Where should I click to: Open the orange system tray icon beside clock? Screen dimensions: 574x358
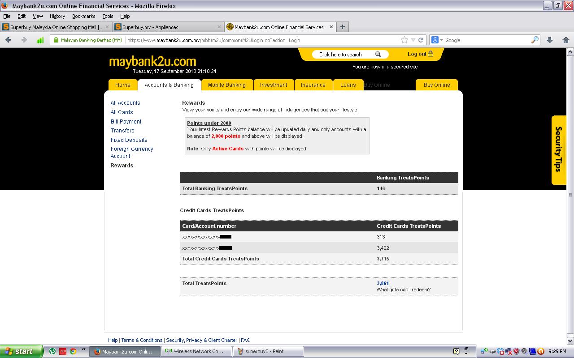541,351
